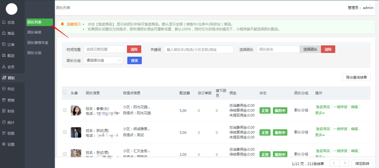This screenshot has height=168, width=379.
Task: Click the 配送费 column header
Action: [x=185, y=93]
